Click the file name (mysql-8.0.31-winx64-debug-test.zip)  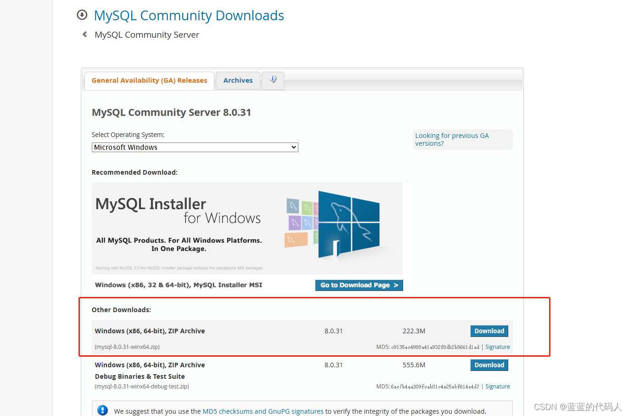coord(142,387)
